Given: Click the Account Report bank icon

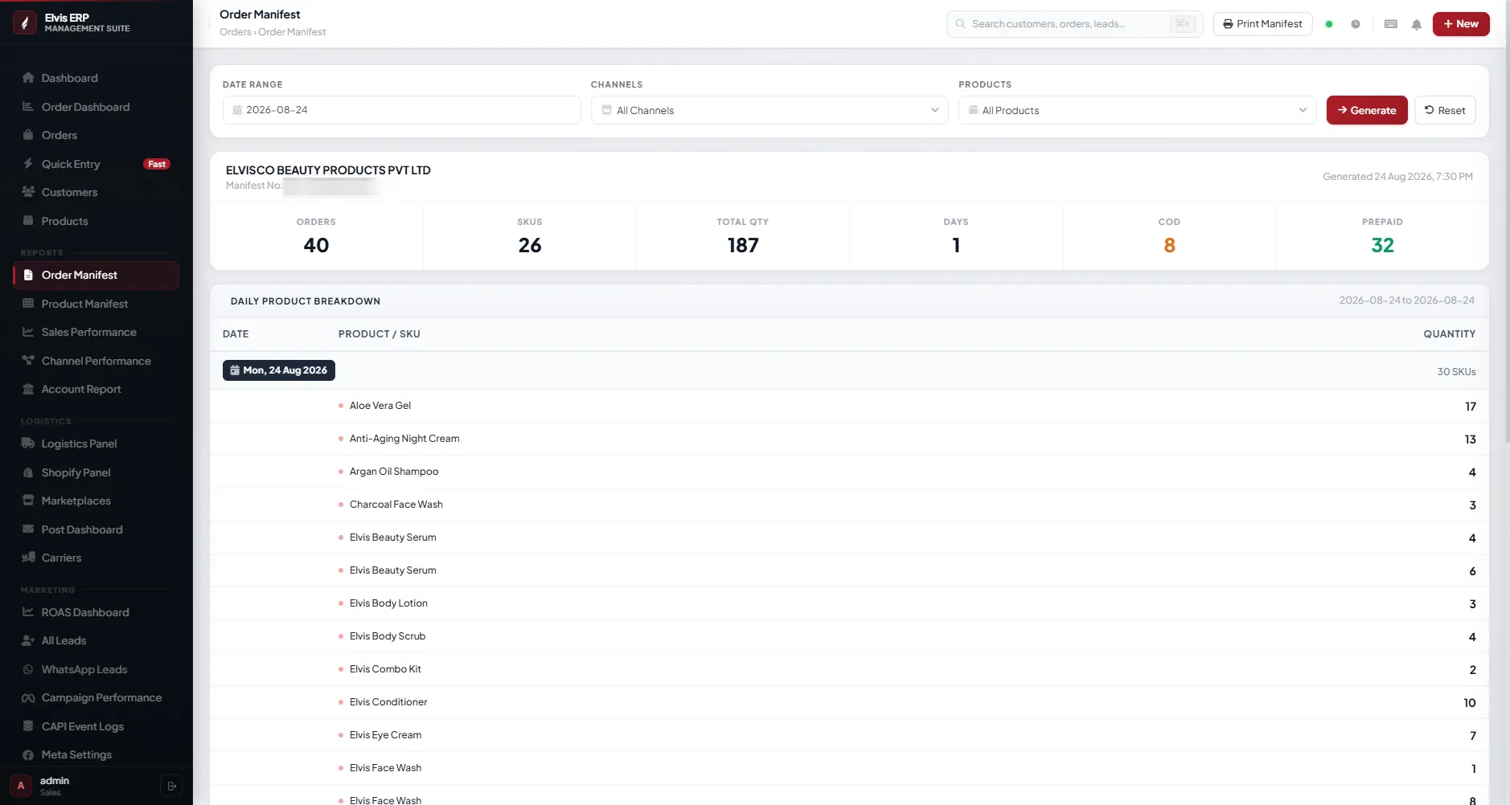Looking at the screenshot, I should point(28,389).
